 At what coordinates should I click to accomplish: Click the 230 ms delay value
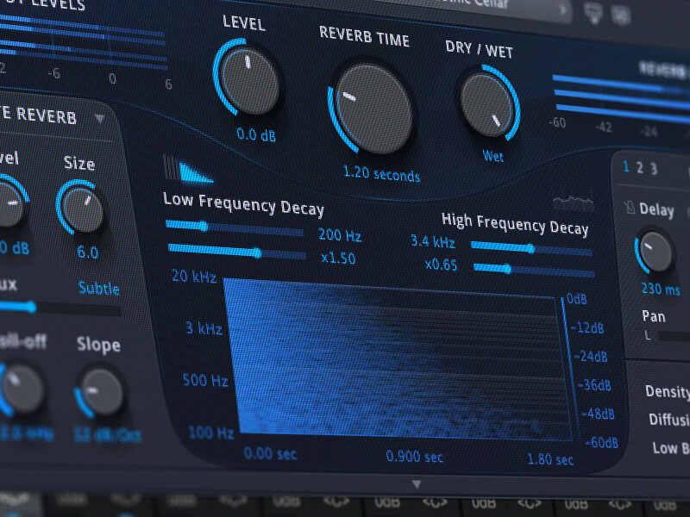click(661, 289)
